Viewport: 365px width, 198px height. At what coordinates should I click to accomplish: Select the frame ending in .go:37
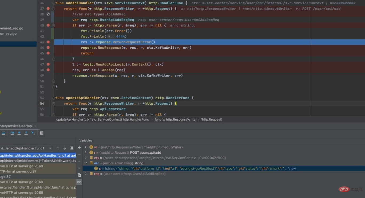(x=38, y=177)
